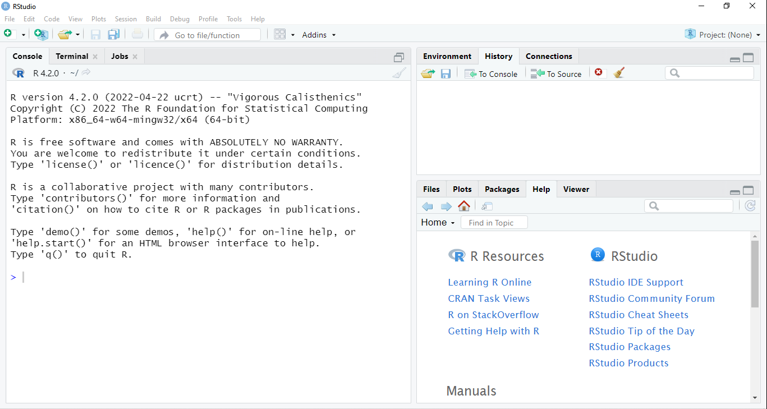
Task: Open the Session menu
Action: (126, 19)
